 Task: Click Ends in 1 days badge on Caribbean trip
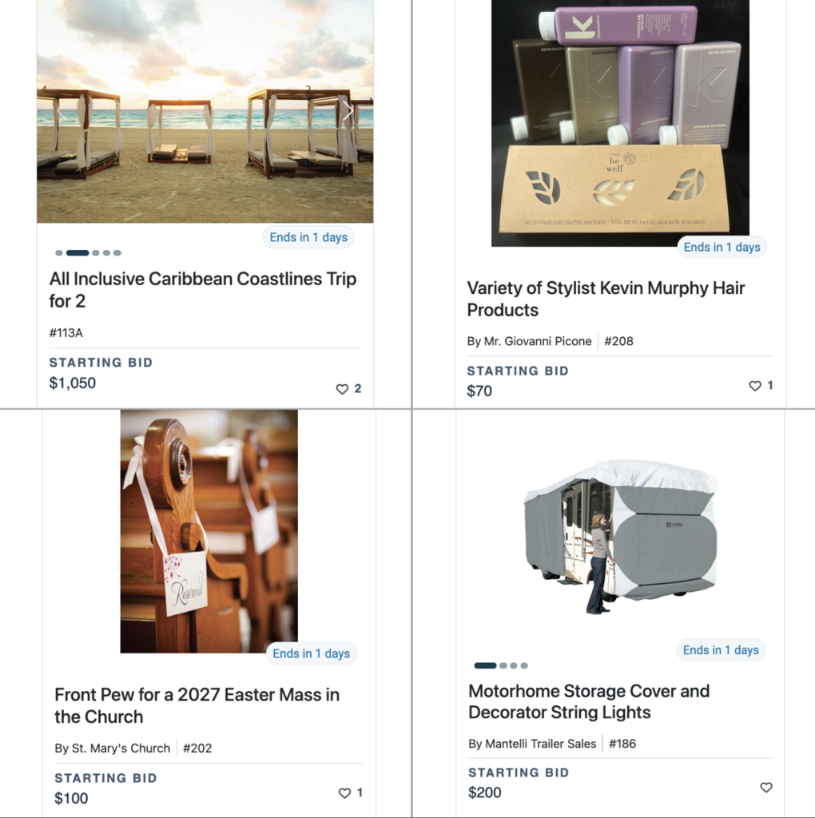308,237
